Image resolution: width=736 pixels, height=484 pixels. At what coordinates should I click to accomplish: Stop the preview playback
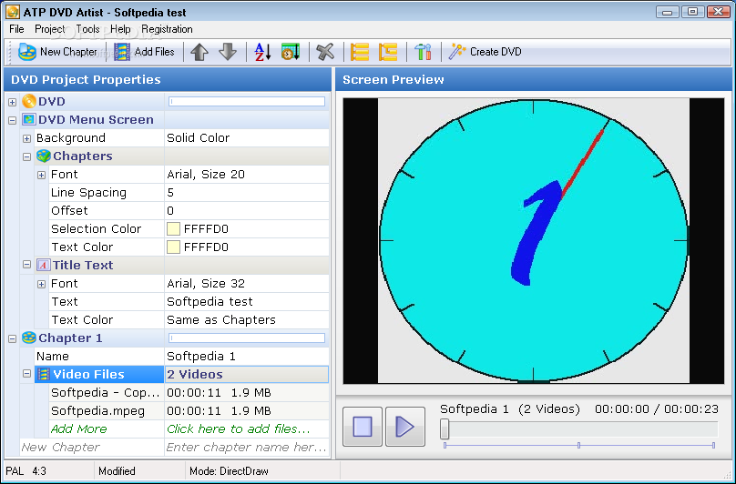[363, 427]
